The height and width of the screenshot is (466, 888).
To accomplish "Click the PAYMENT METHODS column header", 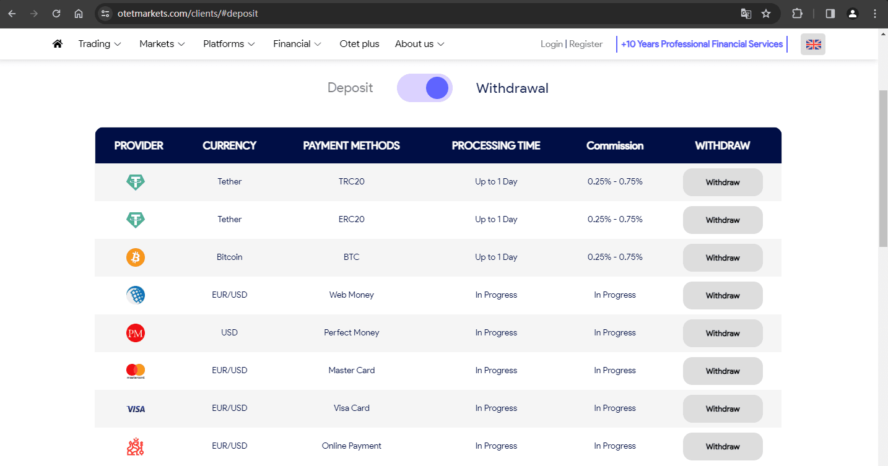I will (x=351, y=146).
